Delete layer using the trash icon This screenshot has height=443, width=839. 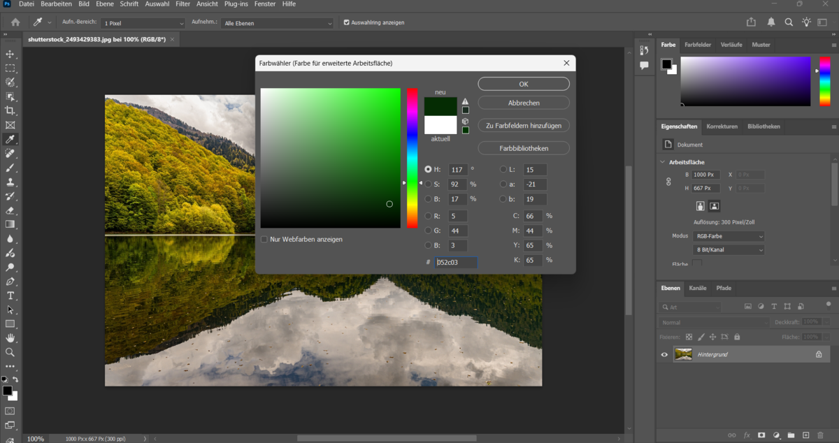pyautogui.click(x=820, y=435)
